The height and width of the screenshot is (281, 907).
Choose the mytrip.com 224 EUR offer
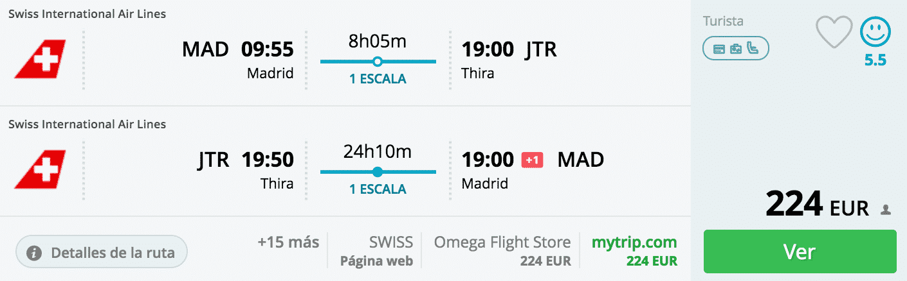[634, 251]
